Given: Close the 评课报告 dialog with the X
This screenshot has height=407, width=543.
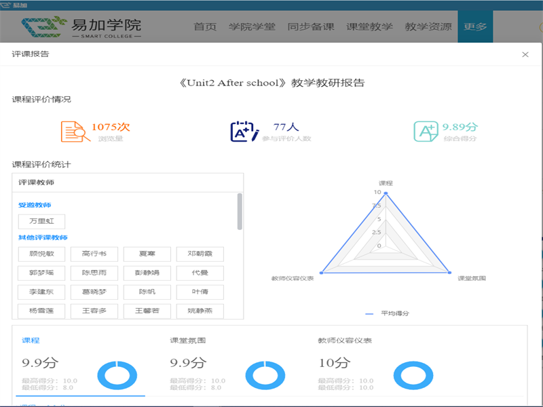Looking at the screenshot, I should point(525,54).
